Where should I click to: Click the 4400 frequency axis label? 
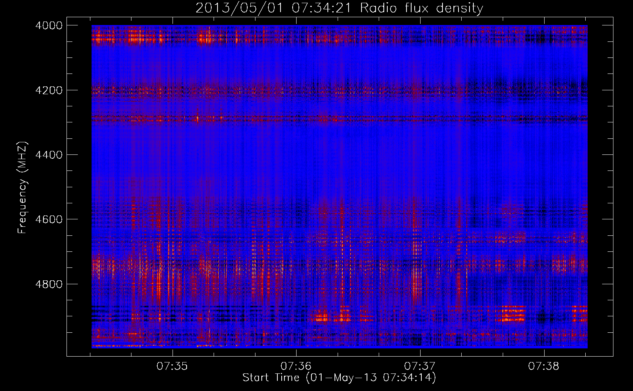pos(49,155)
